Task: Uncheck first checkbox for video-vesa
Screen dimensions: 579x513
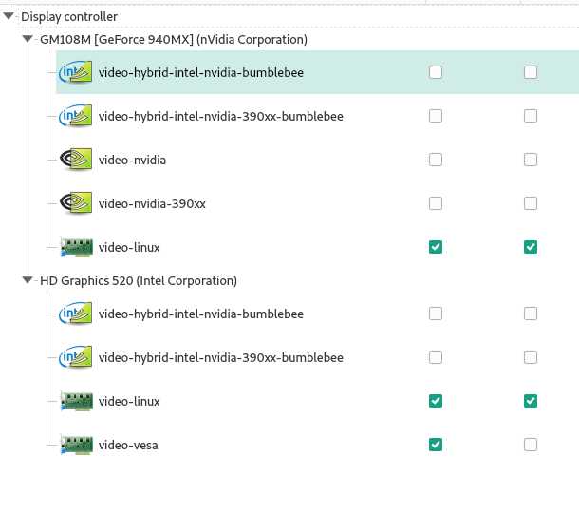Action: coord(436,445)
